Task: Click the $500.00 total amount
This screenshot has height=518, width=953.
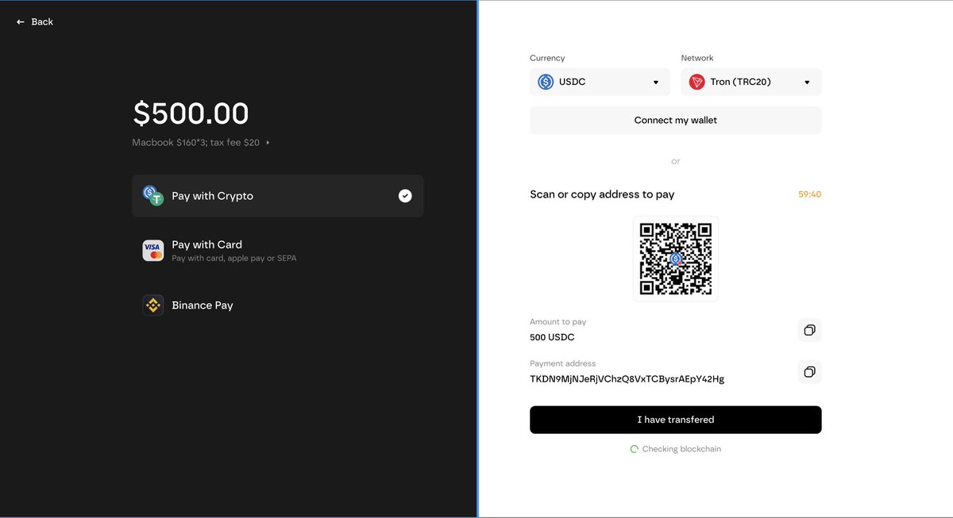Action: [191, 113]
